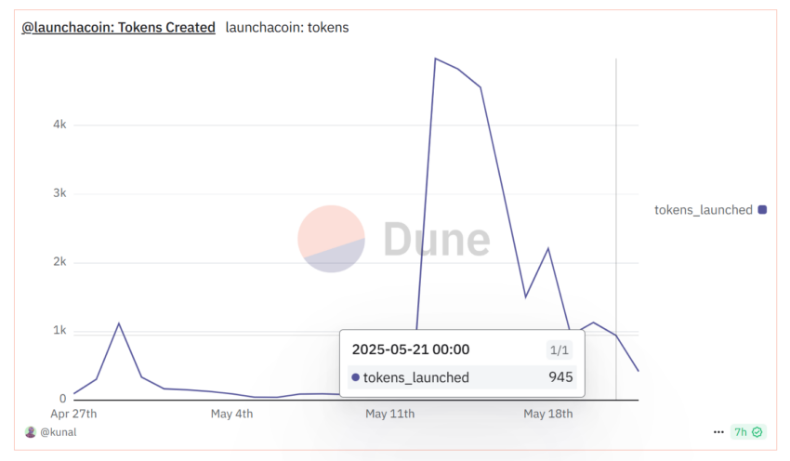
Task: Click the 1/1 pager in tooltip
Action: click(x=558, y=350)
